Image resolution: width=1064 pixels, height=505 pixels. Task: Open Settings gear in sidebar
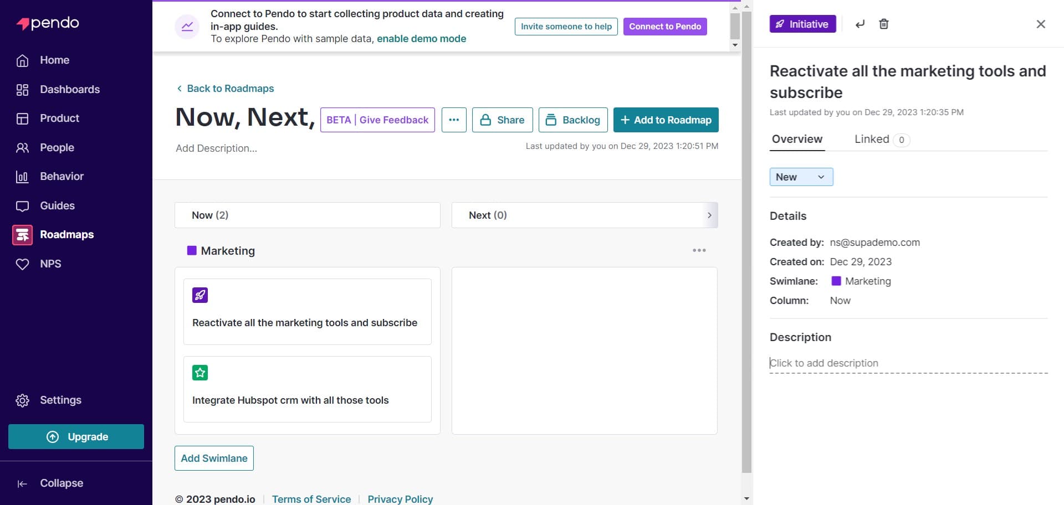coord(22,400)
